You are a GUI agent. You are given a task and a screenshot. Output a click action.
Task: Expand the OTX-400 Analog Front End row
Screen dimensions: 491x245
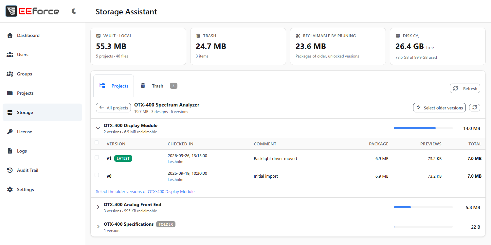pos(98,207)
